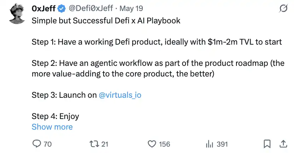Click the "Step 4: Enjoy" line
The image size is (294, 153).
pos(55,116)
